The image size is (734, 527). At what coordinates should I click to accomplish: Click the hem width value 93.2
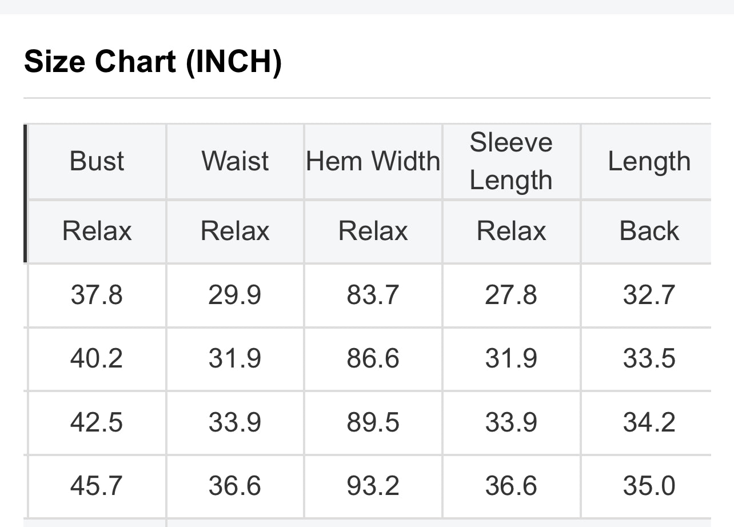point(373,486)
